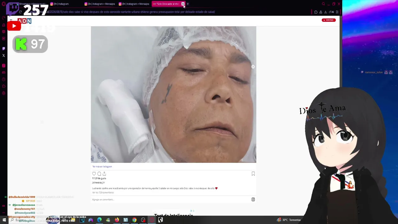The image size is (398, 224).
Task: Open the X icon in the browser sidebar
Action: [x=4, y=56]
